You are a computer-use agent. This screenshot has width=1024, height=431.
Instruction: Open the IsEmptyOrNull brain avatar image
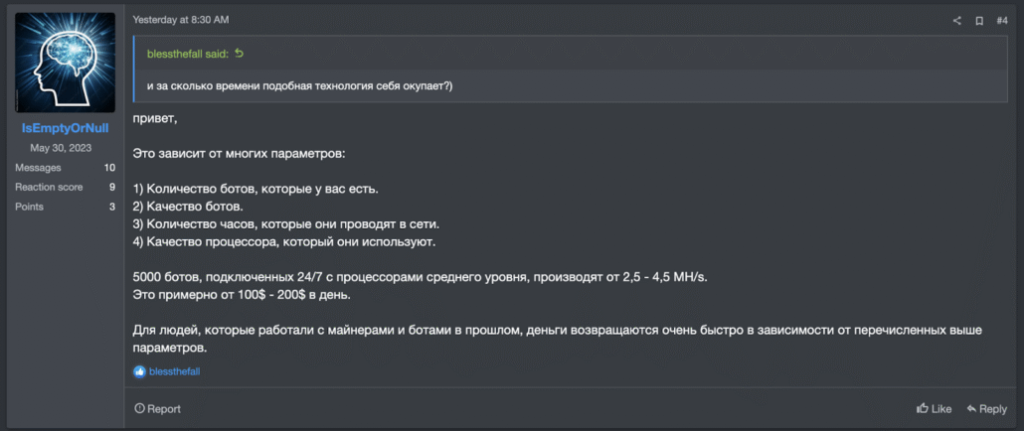pos(66,62)
